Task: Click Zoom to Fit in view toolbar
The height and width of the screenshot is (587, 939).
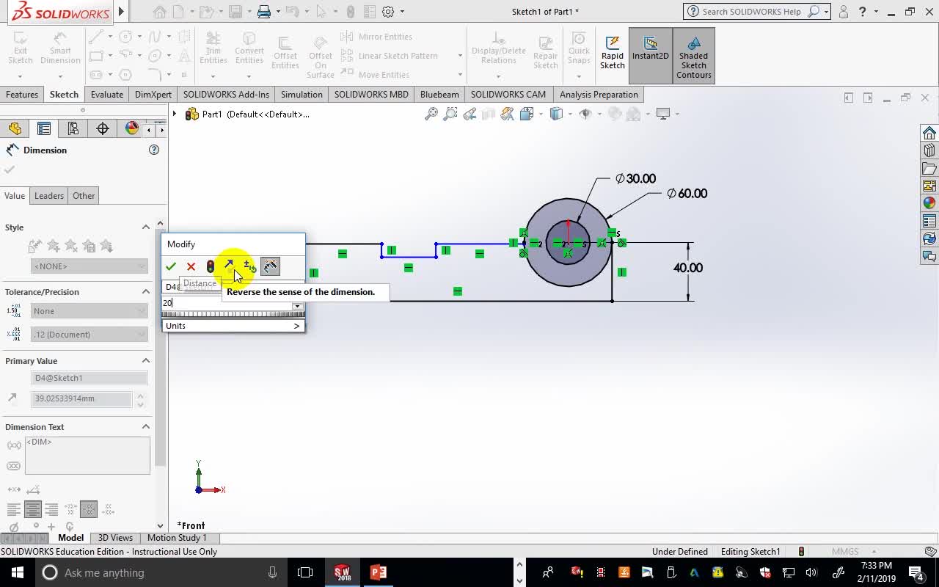Action: click(x=431, y=114)
